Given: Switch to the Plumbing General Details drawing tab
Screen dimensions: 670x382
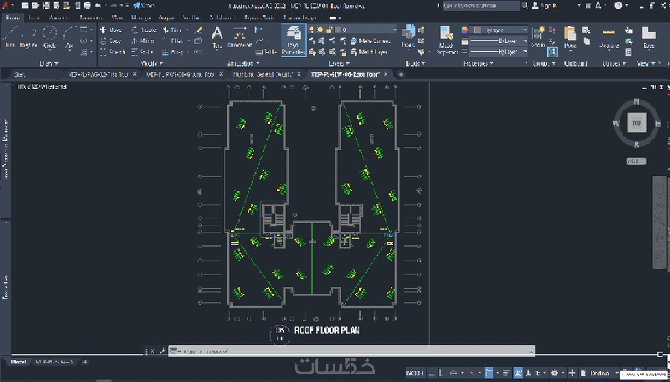Looking at the screenshot, I should (x=263, y=74).
